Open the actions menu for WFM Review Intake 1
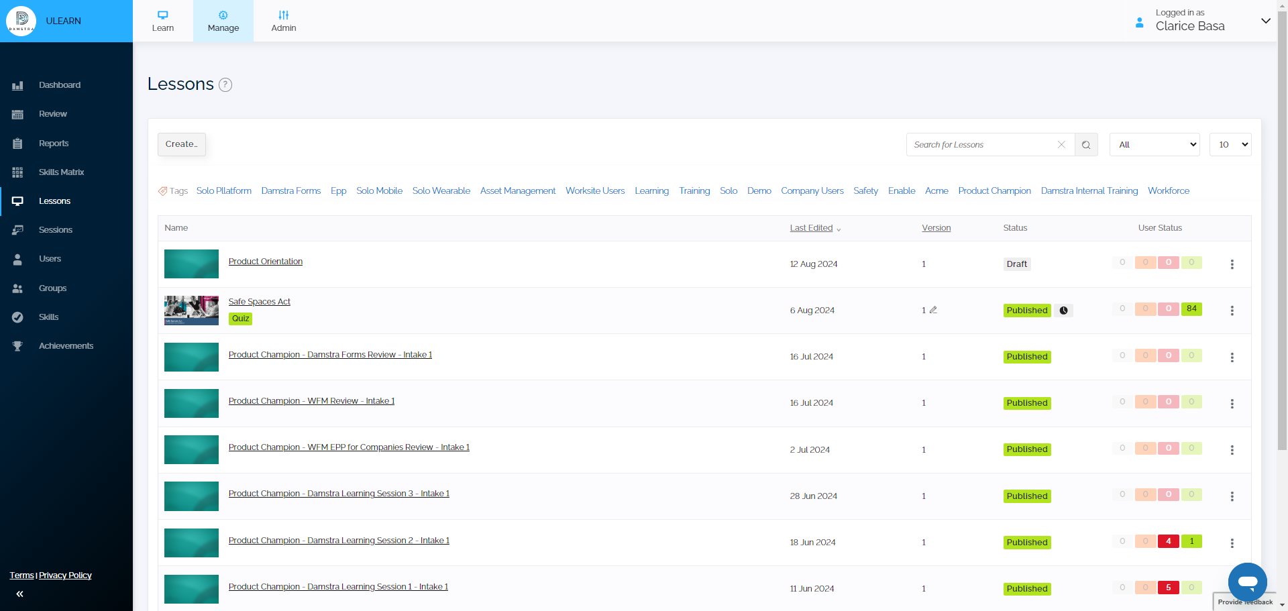This screenshot has width=1288, height=611. (1232, 404)
